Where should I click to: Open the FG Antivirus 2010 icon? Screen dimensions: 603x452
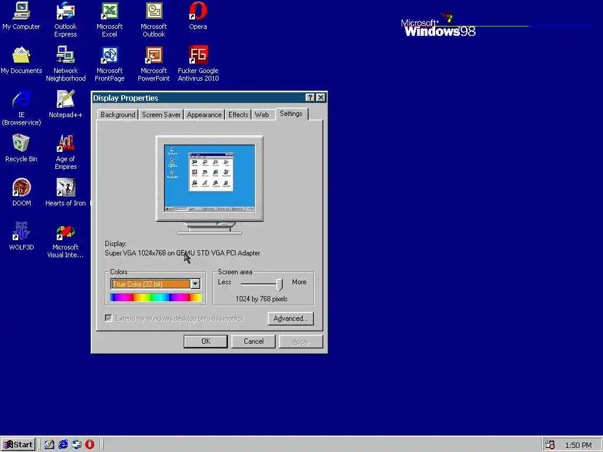click(x=198, y=64)
